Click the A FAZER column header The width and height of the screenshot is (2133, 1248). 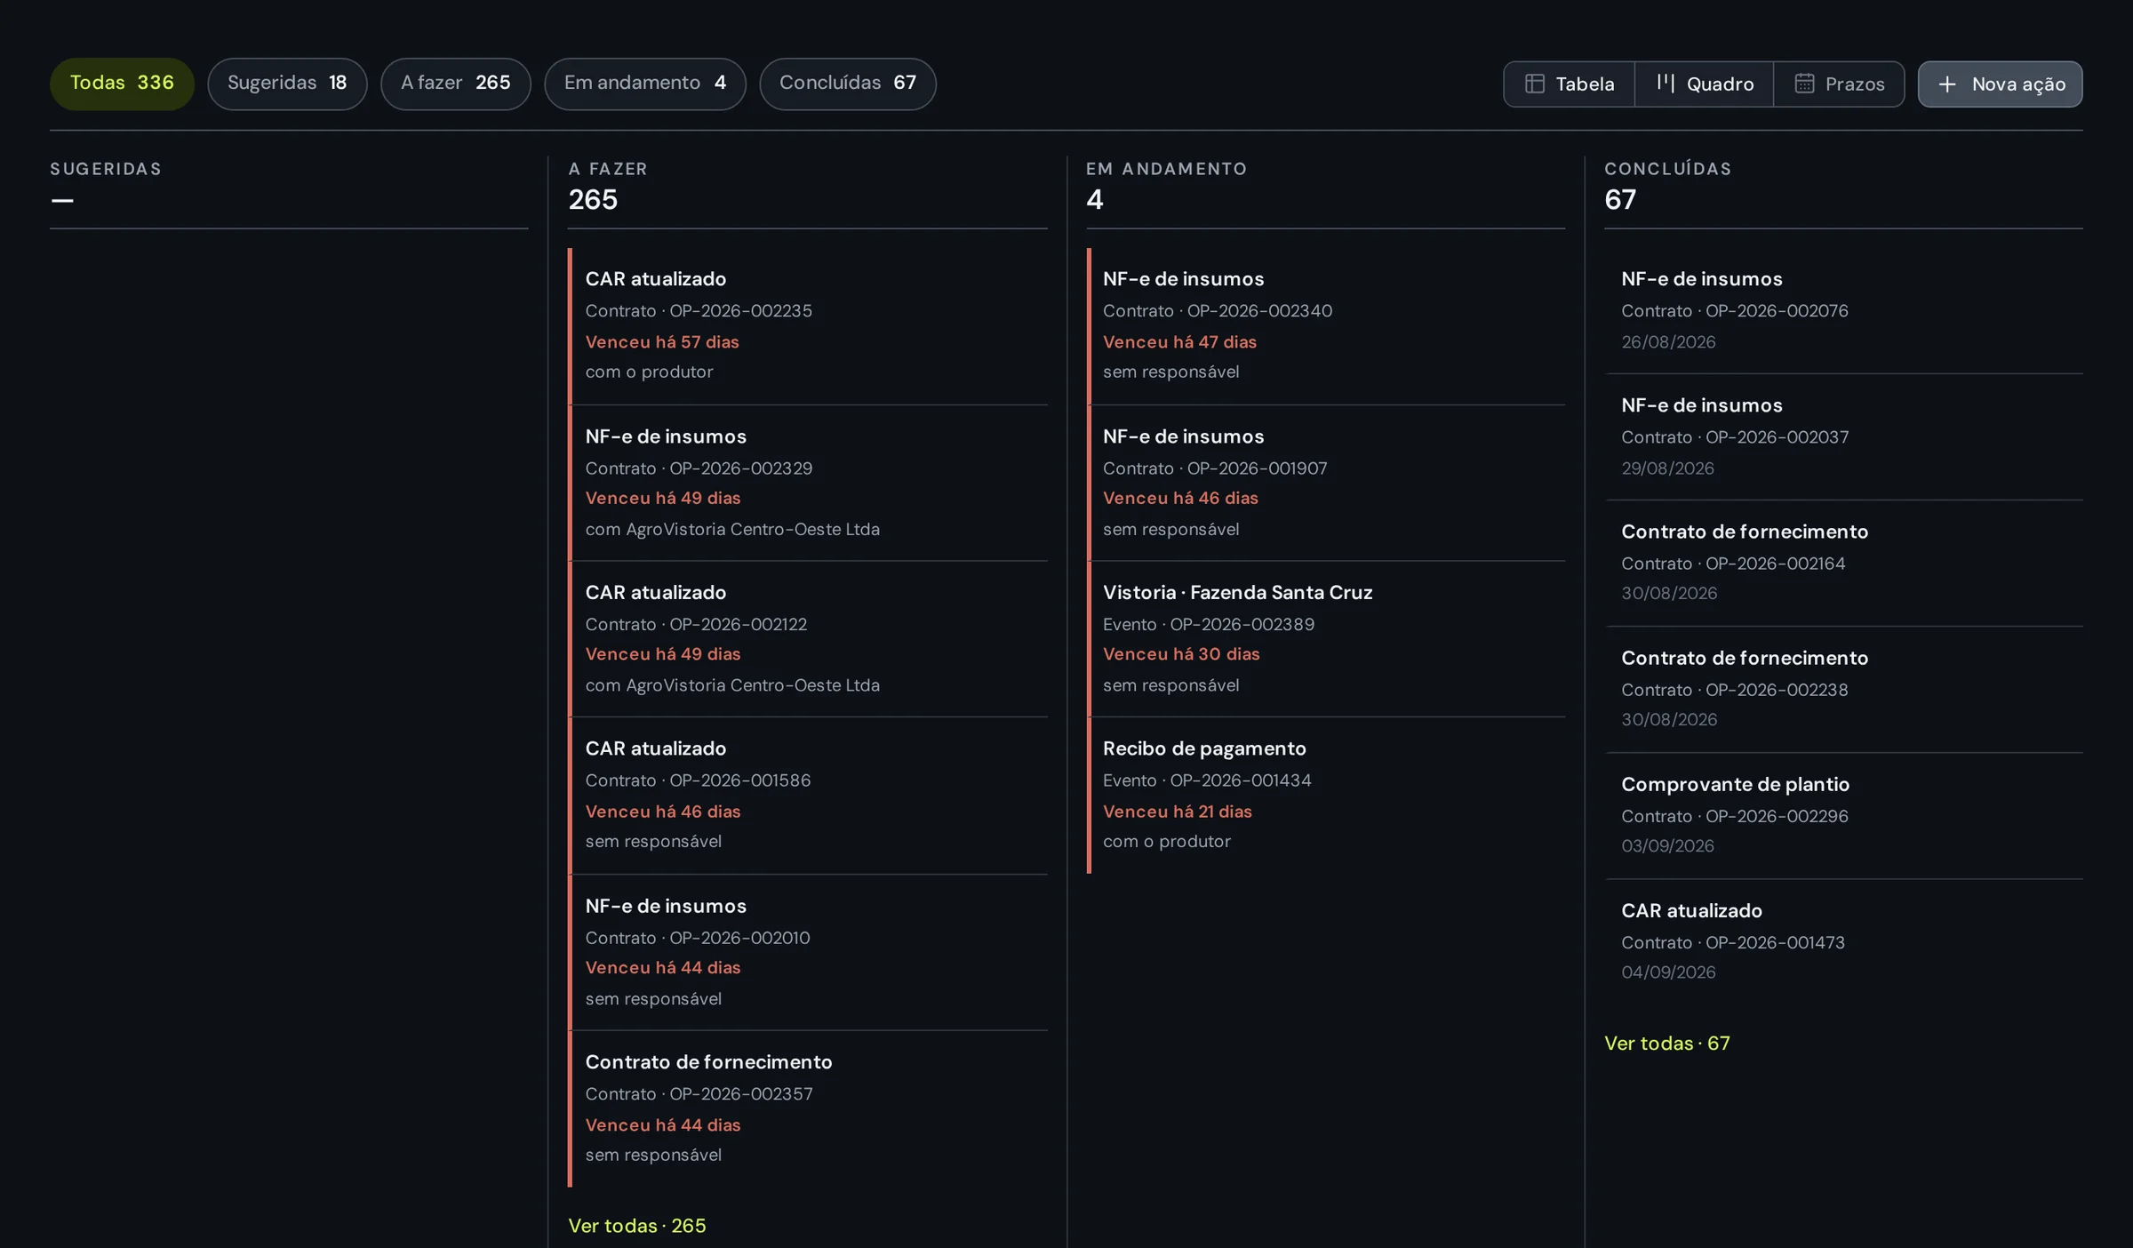tap(608, 169)
